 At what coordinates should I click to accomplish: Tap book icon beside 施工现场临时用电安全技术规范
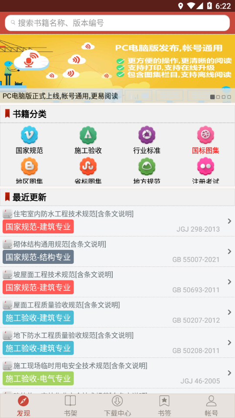(7, 366)
